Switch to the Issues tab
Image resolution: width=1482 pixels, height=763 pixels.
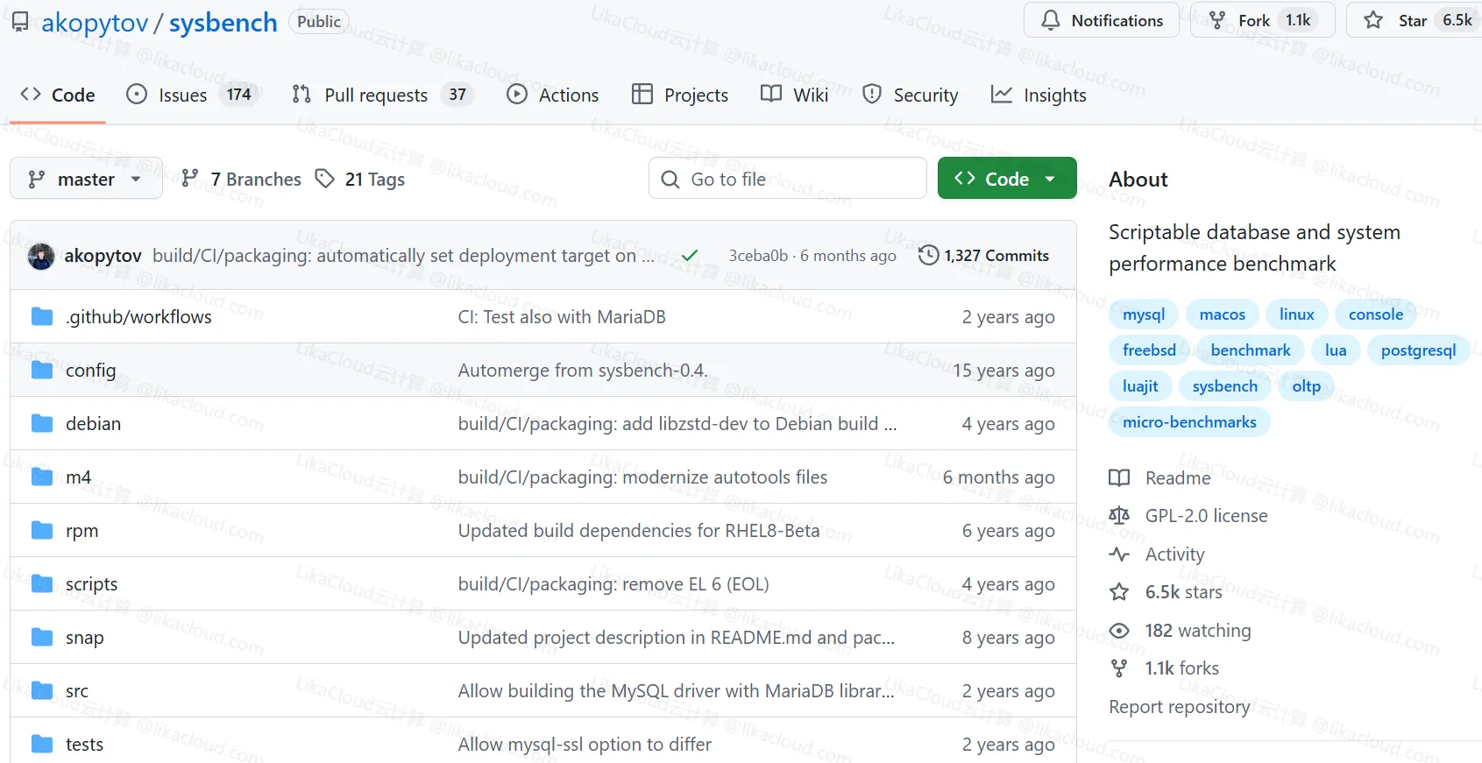182,95
